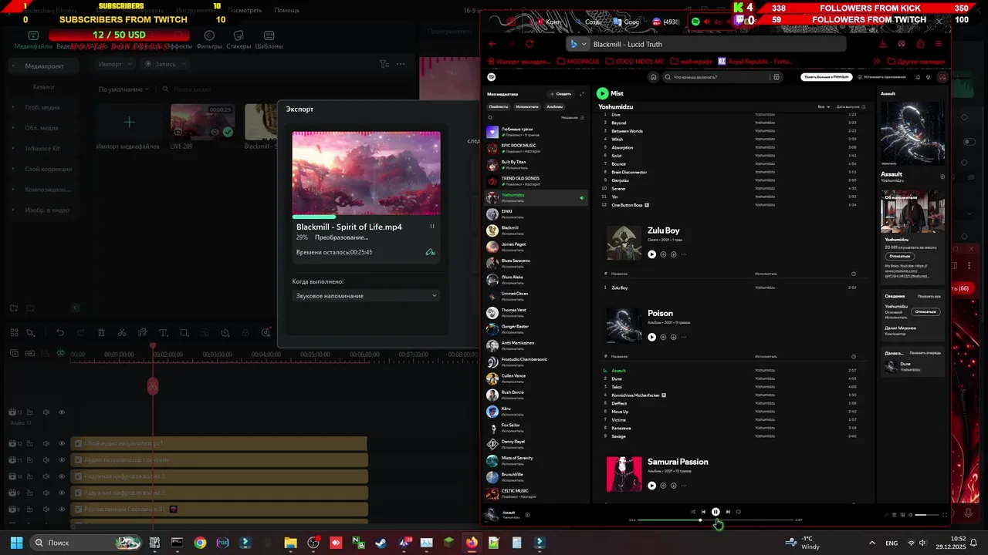Open Browse icon beside Spotify search

click(777, 77)
